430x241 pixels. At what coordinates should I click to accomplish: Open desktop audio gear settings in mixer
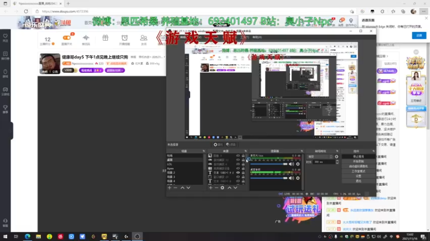[298, 178]
